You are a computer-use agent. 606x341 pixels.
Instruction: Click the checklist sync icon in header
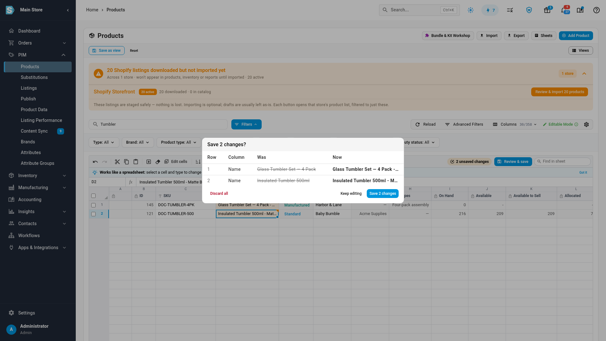[510, 10]
